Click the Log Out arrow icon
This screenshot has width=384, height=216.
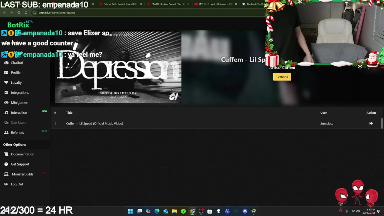click(6, 184)
